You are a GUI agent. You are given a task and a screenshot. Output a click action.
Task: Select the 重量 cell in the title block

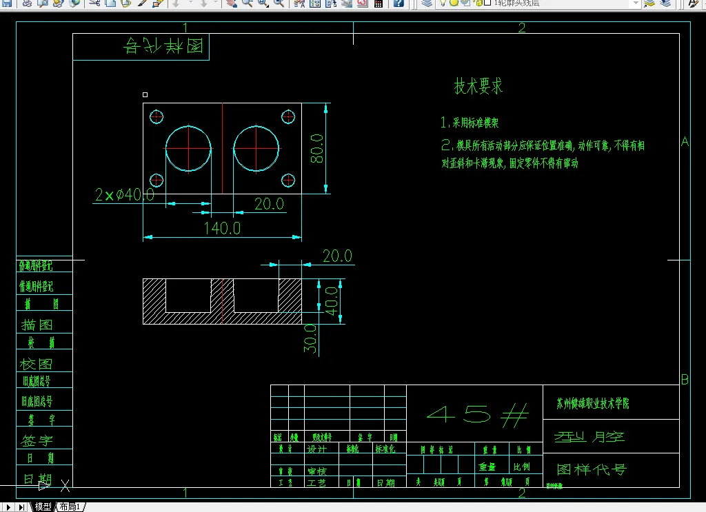click(487, 467)
